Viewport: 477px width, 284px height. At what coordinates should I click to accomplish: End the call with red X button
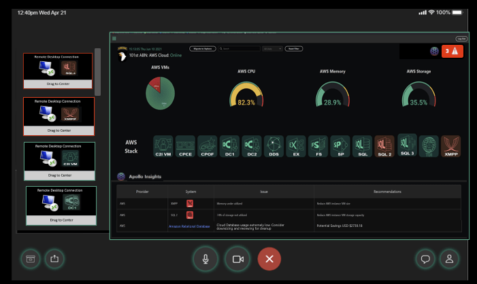point(269,259)
